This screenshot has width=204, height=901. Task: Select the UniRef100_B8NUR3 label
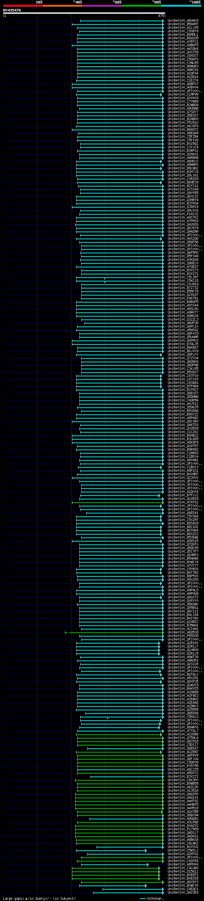[183, 66]
